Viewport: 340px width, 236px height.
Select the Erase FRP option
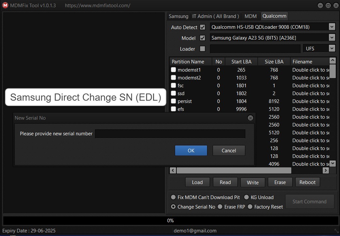coord(220,207)
